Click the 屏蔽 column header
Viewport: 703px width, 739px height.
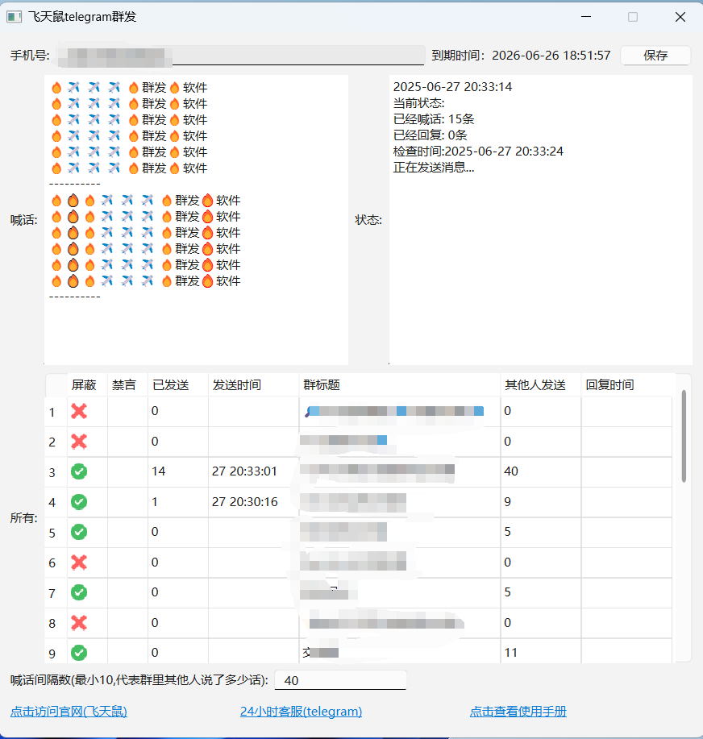[84, 385]
